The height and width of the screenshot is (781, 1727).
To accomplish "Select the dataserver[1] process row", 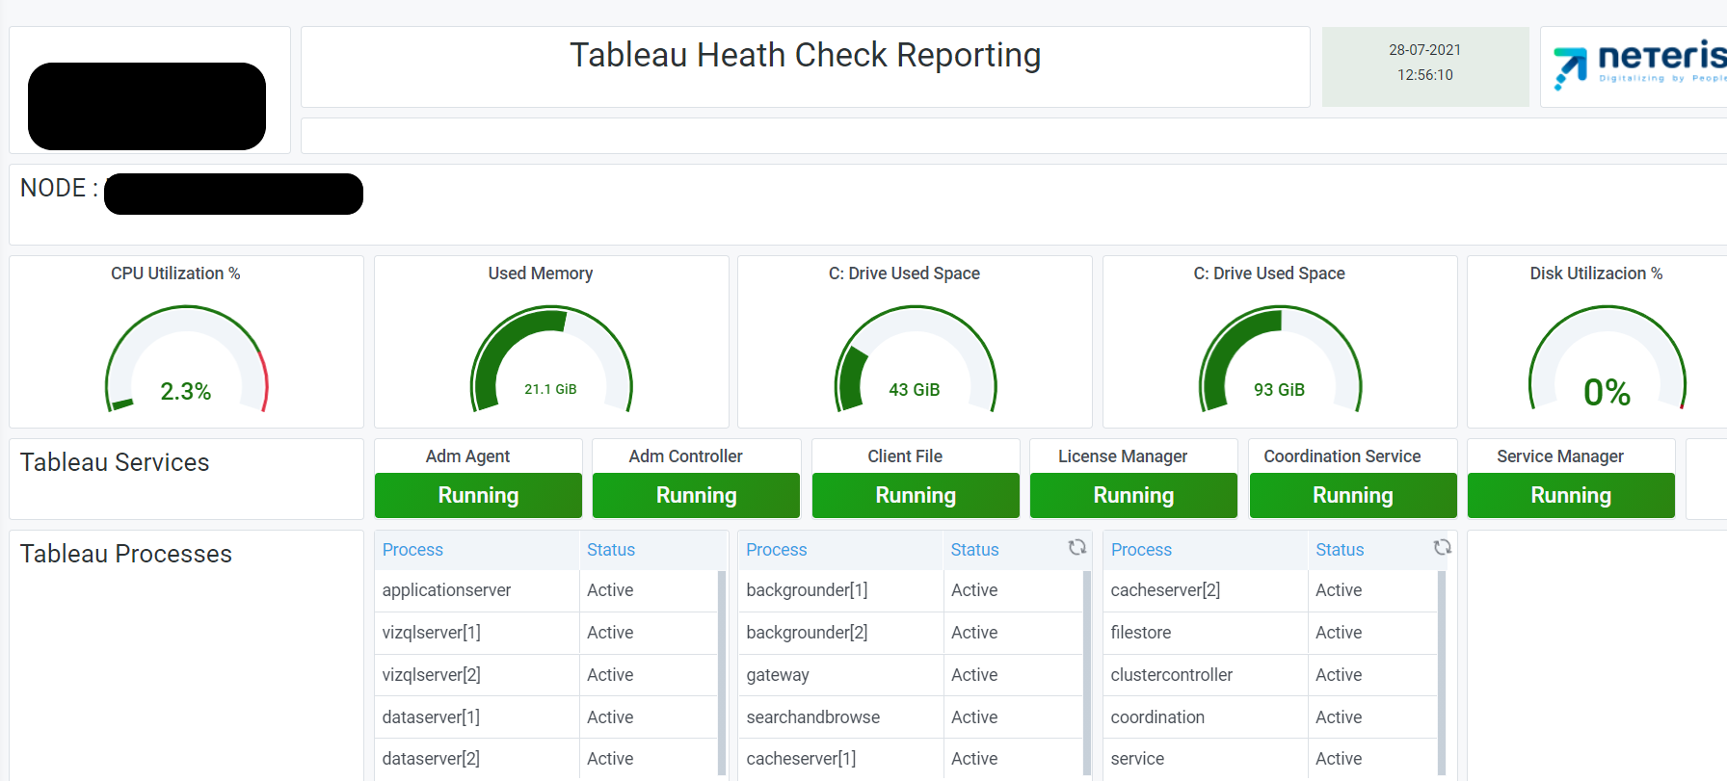I will [x=545, y=717].
